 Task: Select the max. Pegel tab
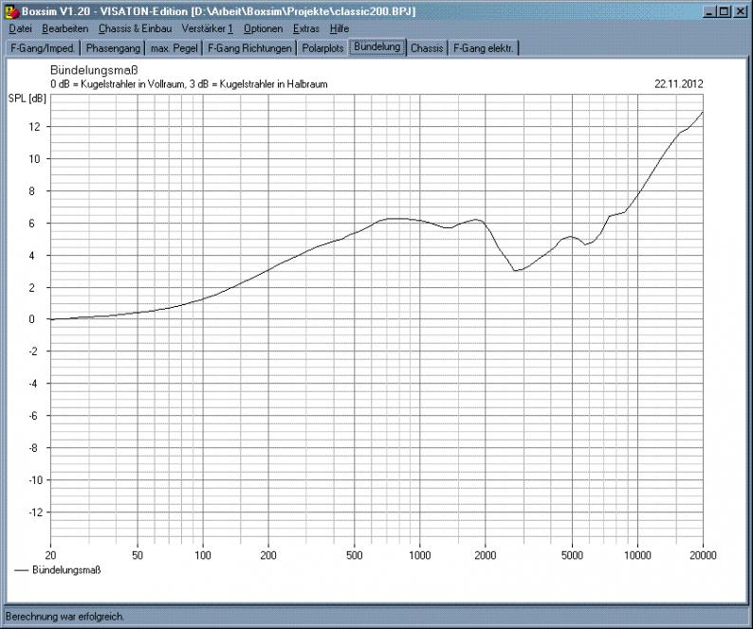point(174,47)
